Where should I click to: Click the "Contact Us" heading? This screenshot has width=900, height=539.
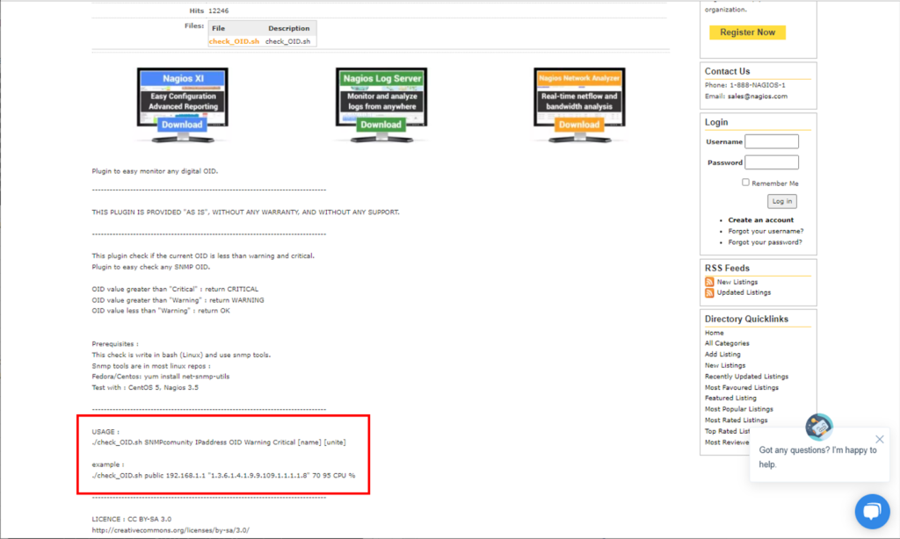(x=727, y=71)
